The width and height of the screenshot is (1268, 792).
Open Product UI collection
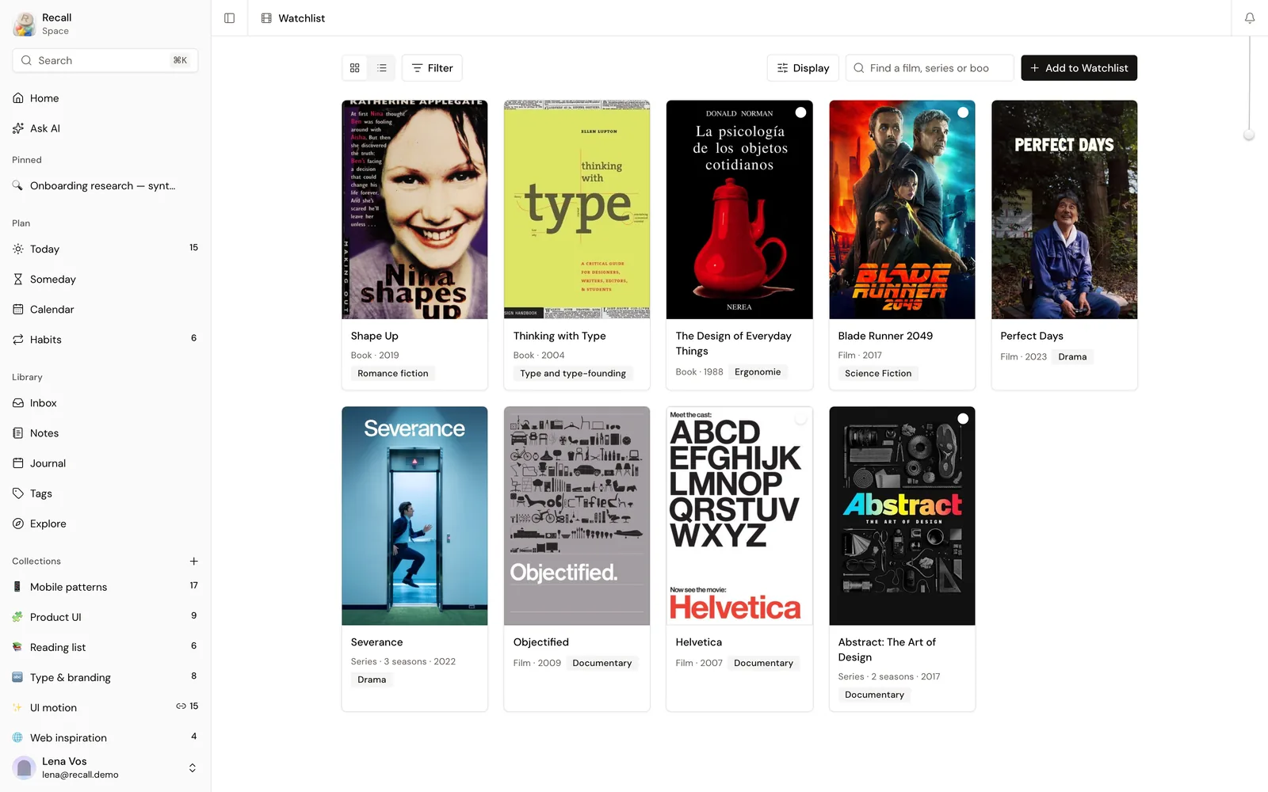point(105,617)
